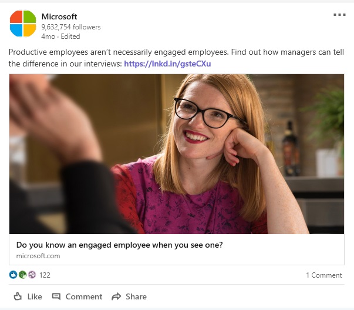Click the Microsoft four-color logo
Screen dimensions: 354x310
(x=23, y=24)
